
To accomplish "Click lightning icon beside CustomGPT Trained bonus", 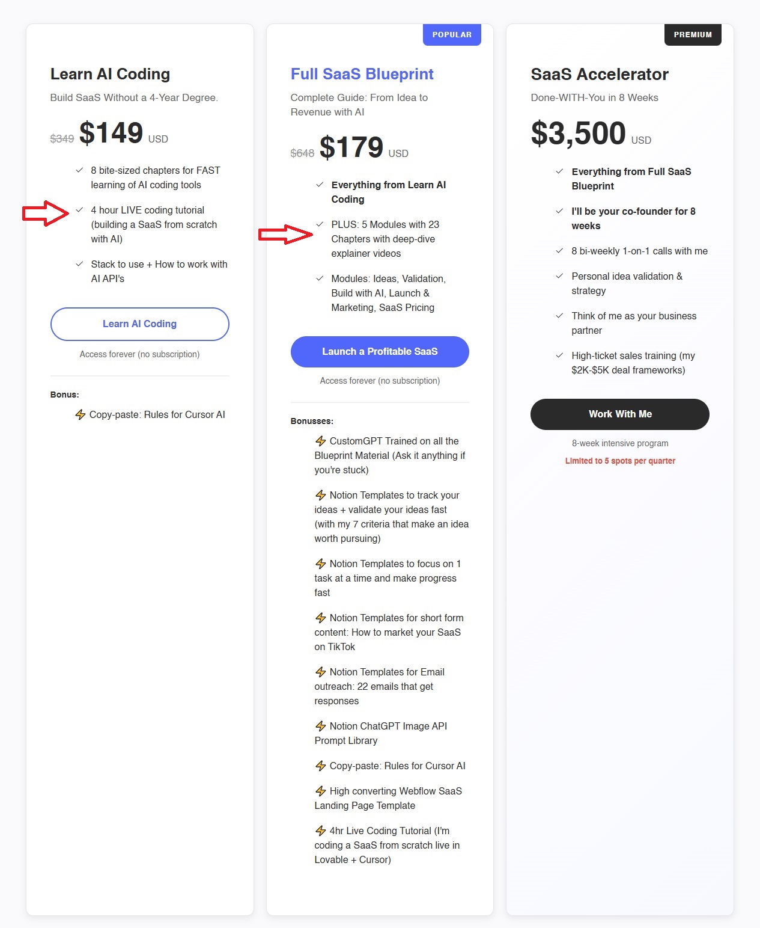I will 321,441.
